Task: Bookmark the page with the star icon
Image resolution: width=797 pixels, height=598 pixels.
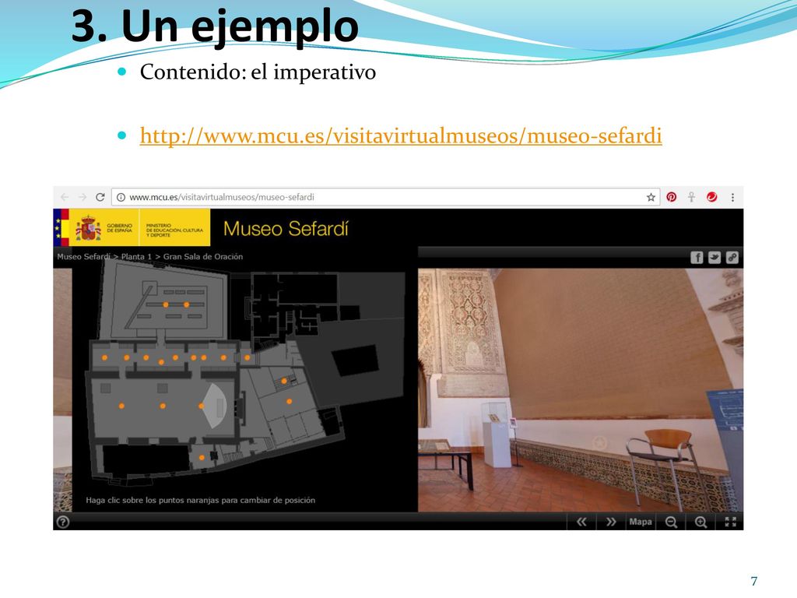Action: (x=651, y=197)
